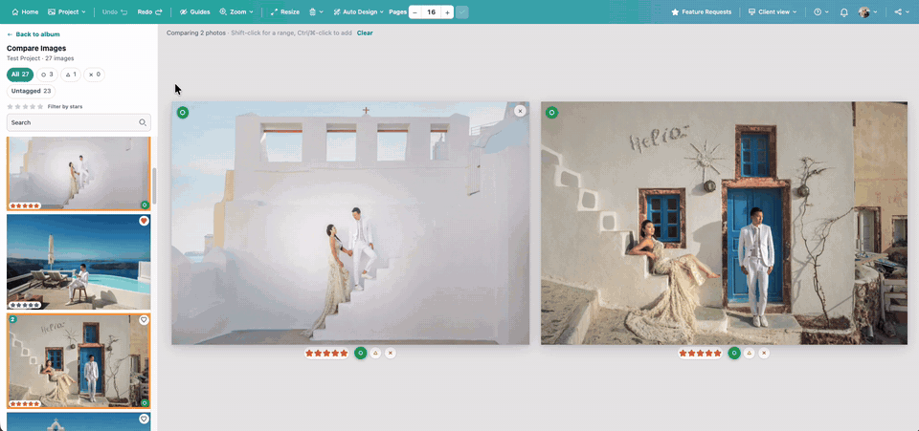Click green circle tag on right compared photo
Screen dimensions: 919x431
coord(552,112)
